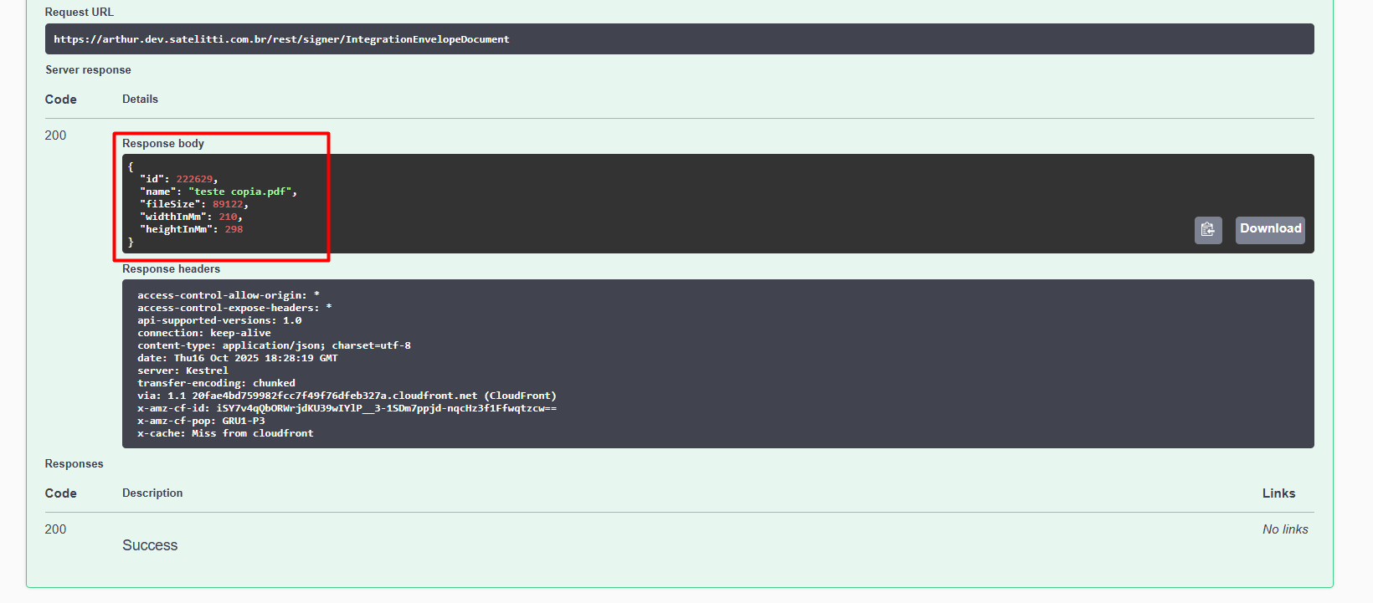Click the content-type header line

point(274,345)
